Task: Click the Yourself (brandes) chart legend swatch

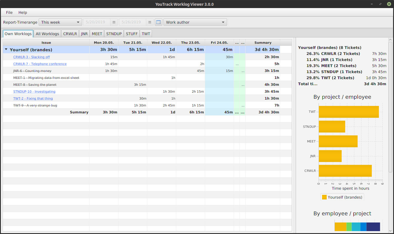Action: click(x=324, y=197)
